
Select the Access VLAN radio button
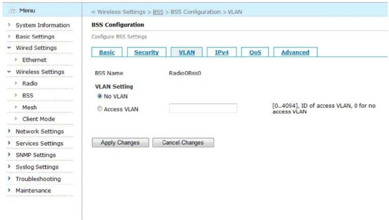[100, 109]
